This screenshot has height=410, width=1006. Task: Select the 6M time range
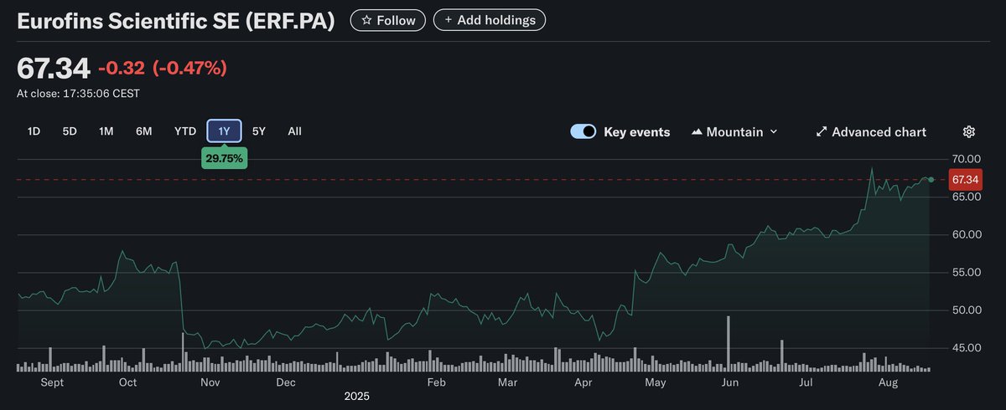144,131
